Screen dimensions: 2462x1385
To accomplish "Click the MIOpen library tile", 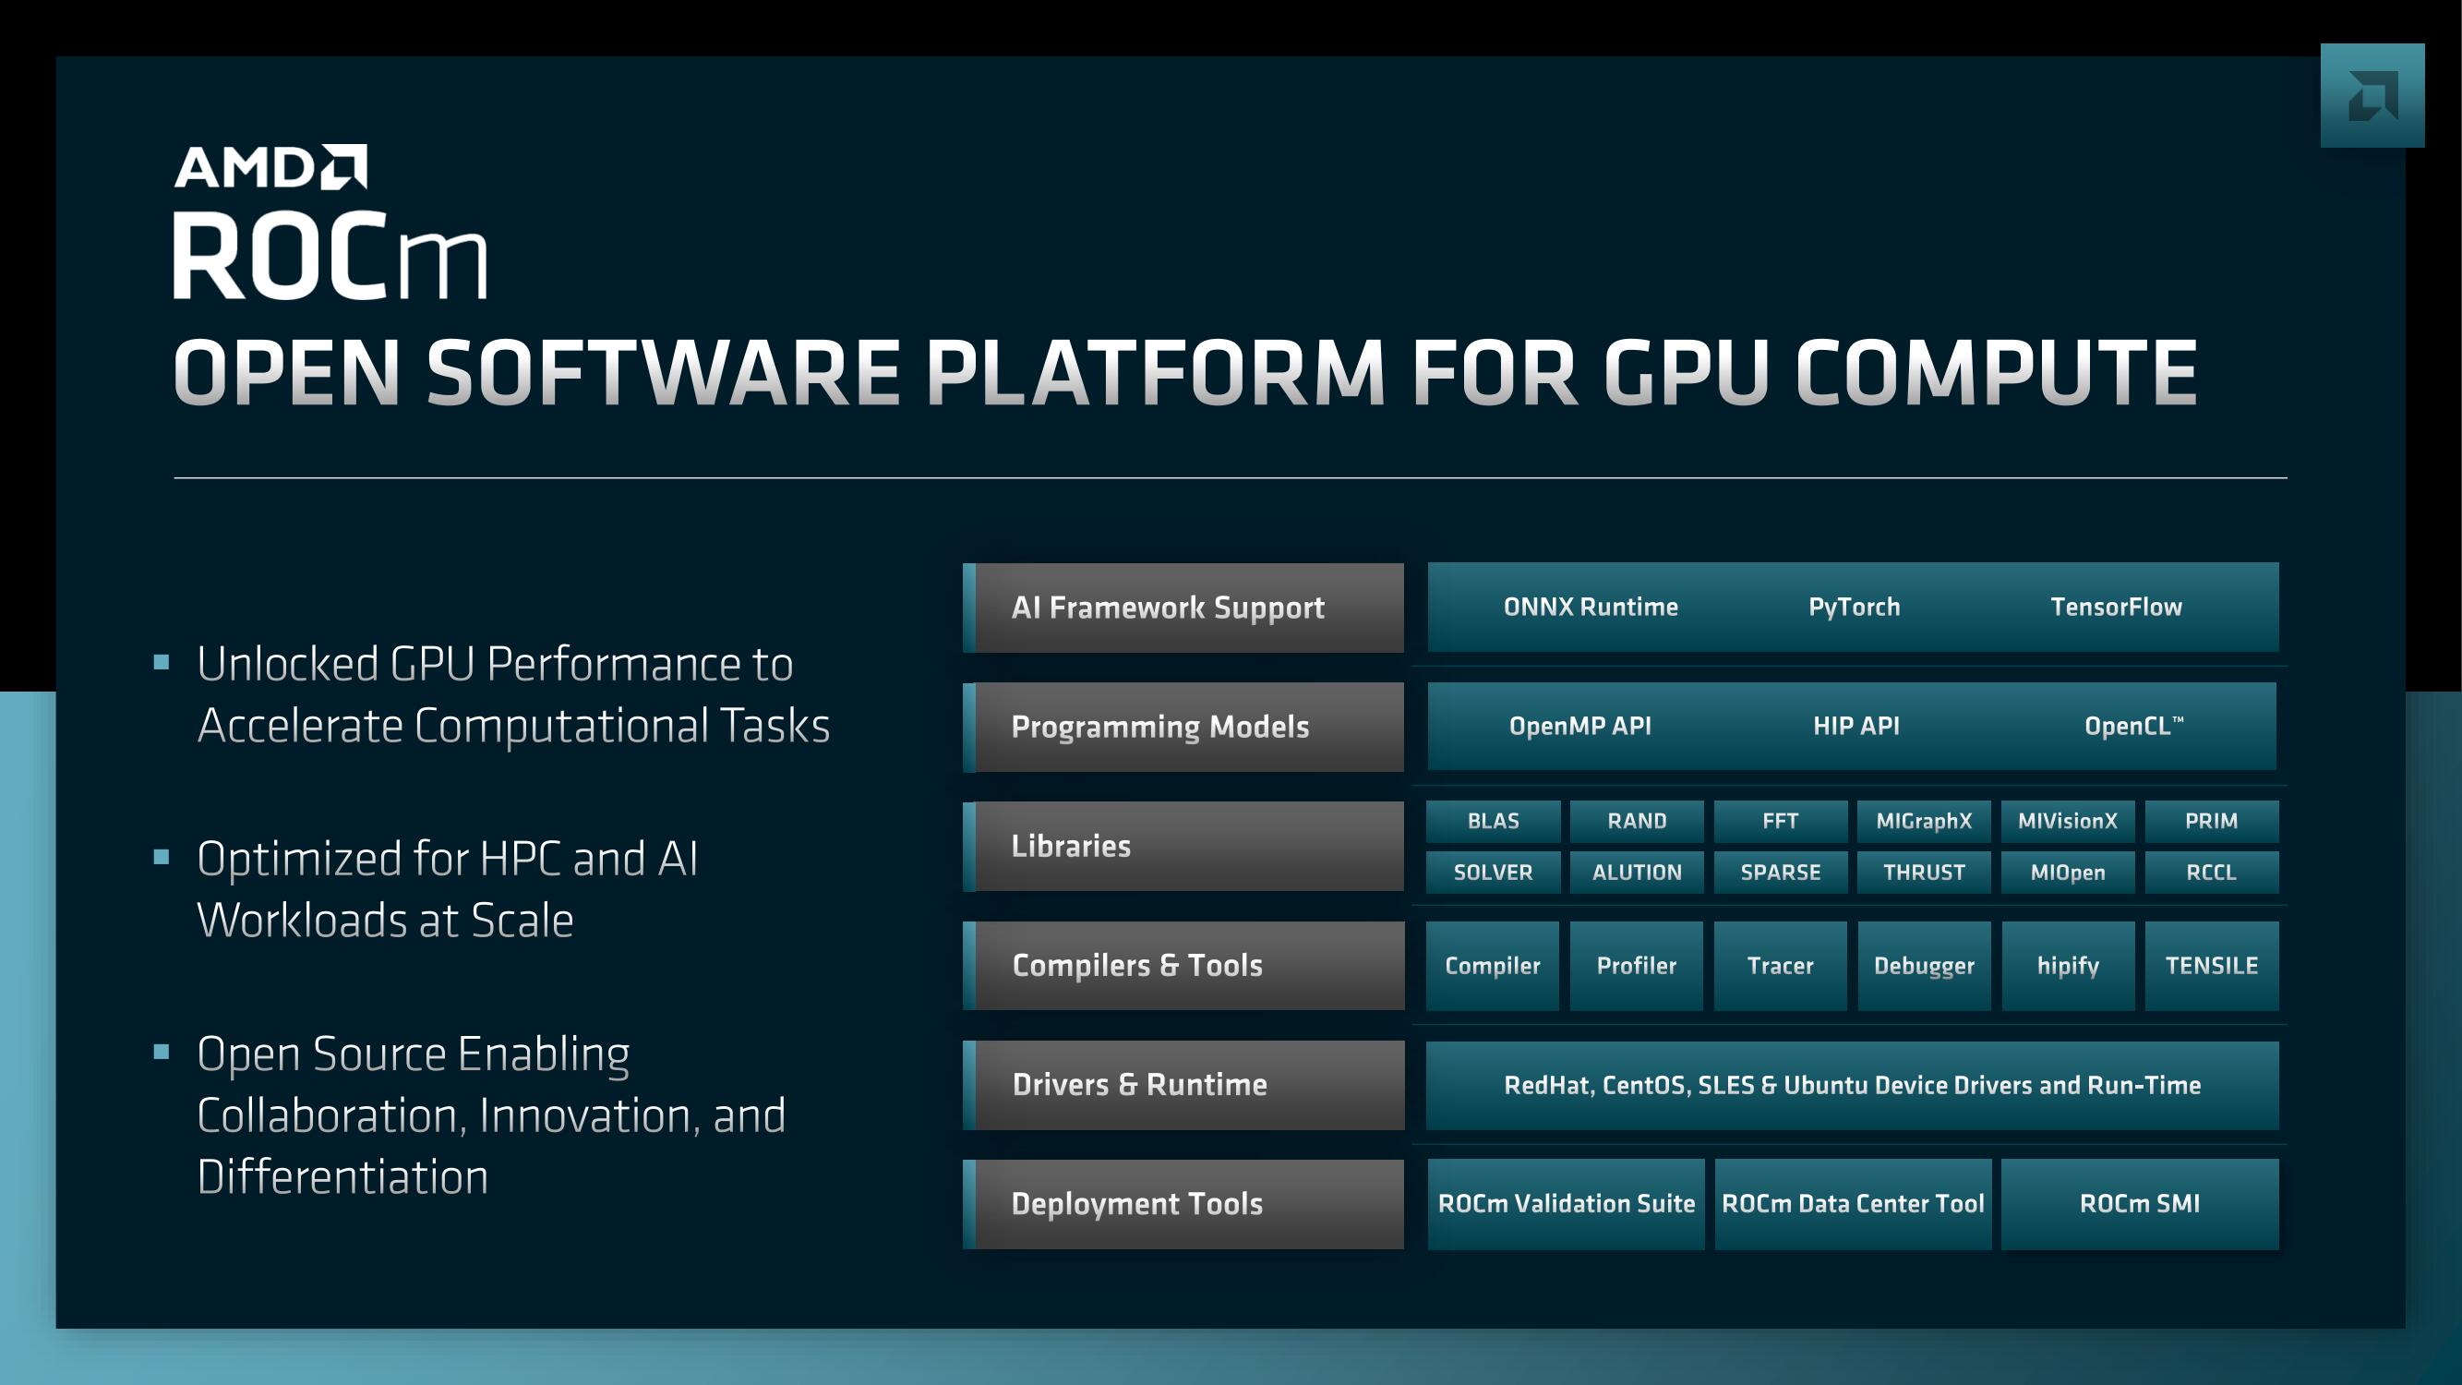I will click(2067, 873).
